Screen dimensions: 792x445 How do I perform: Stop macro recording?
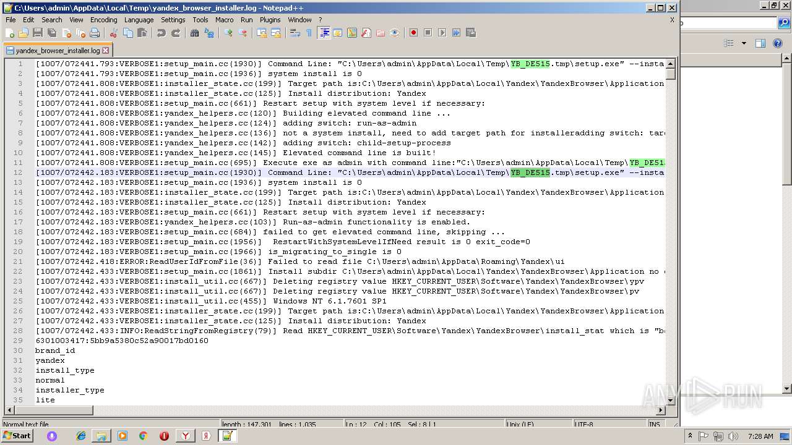tap(428, 33)
